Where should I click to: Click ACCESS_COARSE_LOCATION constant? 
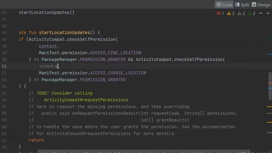pyautogui.click(x=118, y=73)
